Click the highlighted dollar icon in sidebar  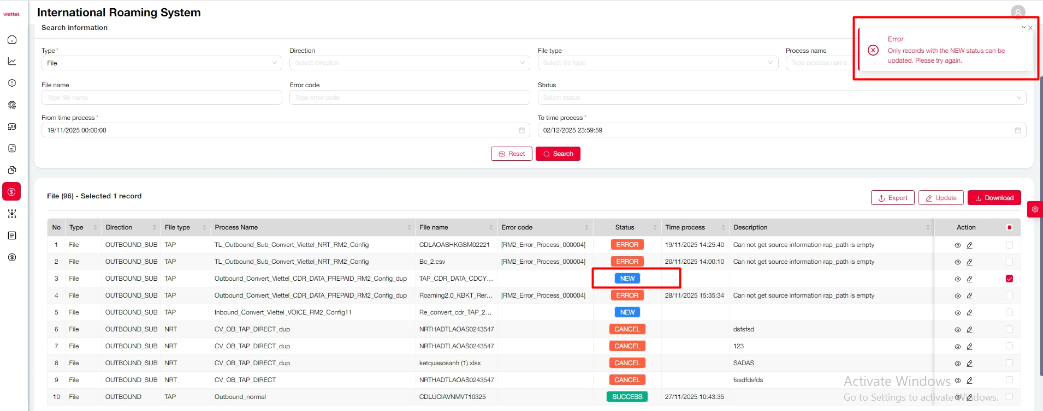[x=12, y=192]
